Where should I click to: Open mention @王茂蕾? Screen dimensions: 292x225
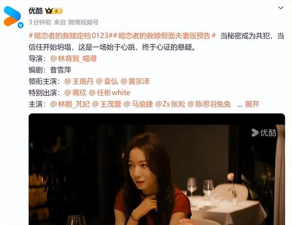pos(107,104)
